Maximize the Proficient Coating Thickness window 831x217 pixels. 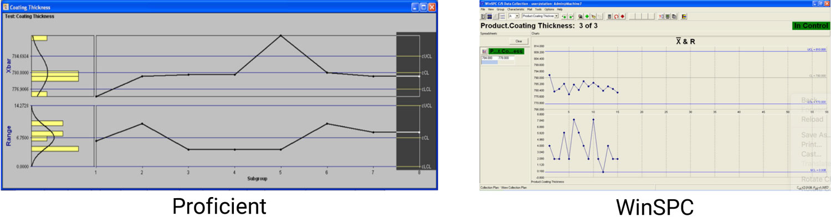point(423,7)
